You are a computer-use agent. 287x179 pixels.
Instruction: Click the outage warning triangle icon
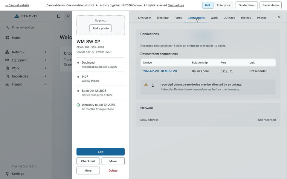pos(146,84)
